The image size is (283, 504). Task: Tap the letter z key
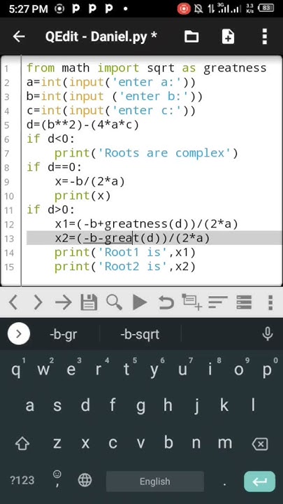(57, 443)
